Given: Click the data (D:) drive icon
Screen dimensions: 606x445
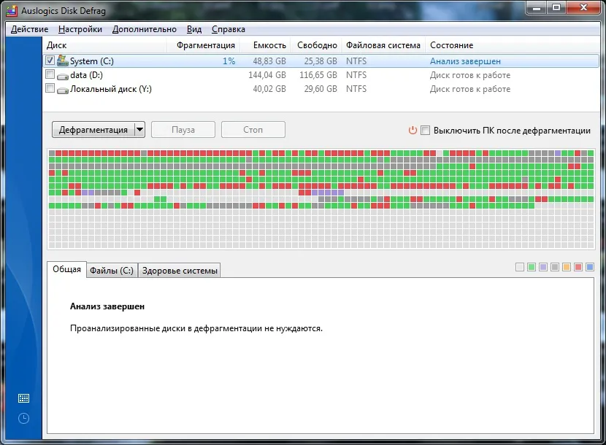Looking at the screenshot, I should coord(62,76).
